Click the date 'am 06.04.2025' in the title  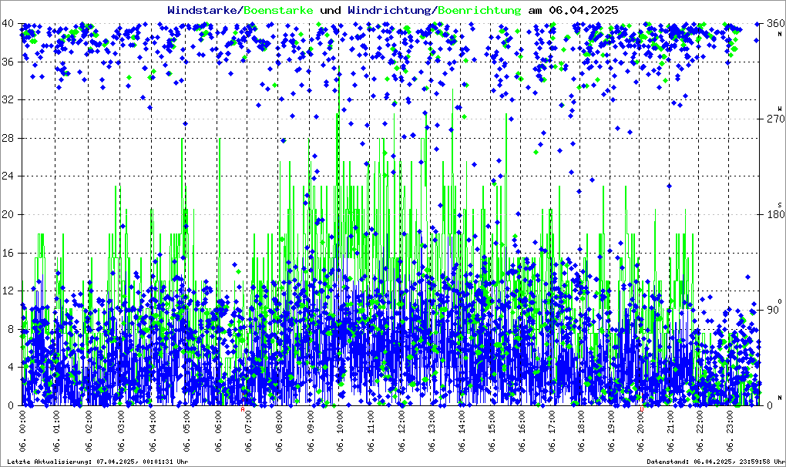tap(573, 10)
